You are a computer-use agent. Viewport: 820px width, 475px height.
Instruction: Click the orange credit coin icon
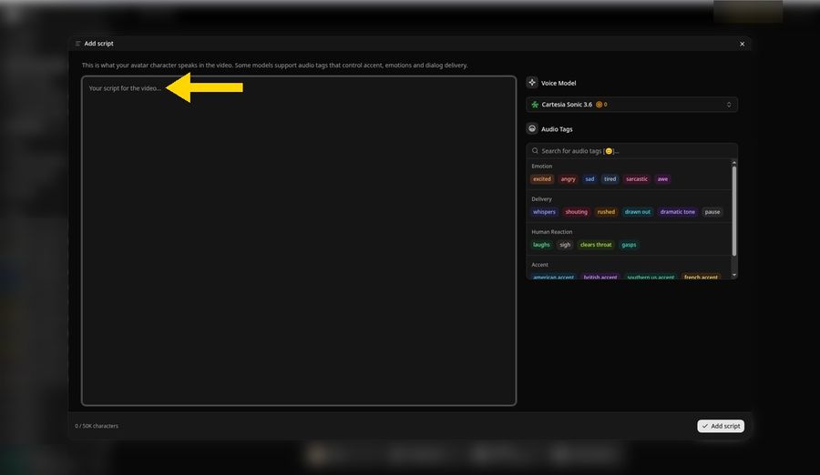[x=599, y=105]
